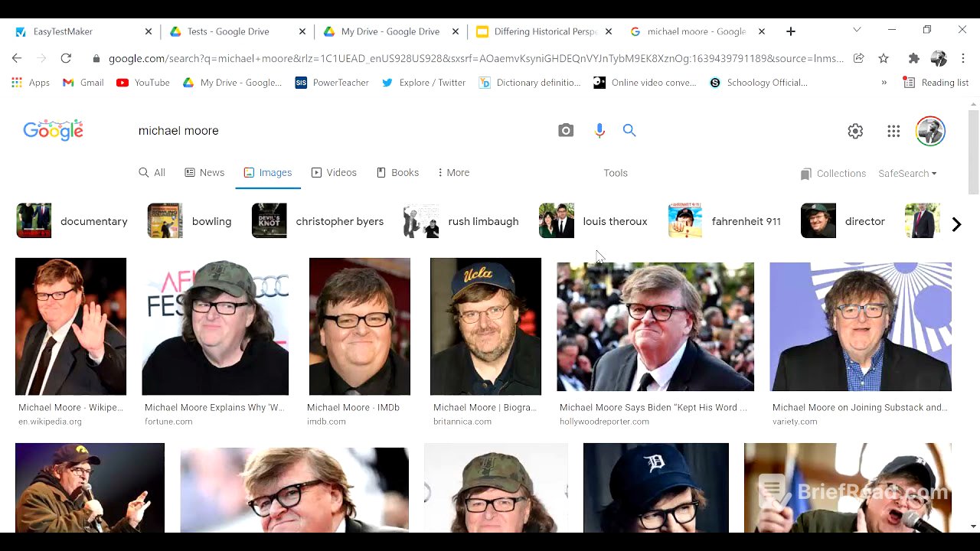
Task: Start voice search with microphone icon
Action: 599,131
